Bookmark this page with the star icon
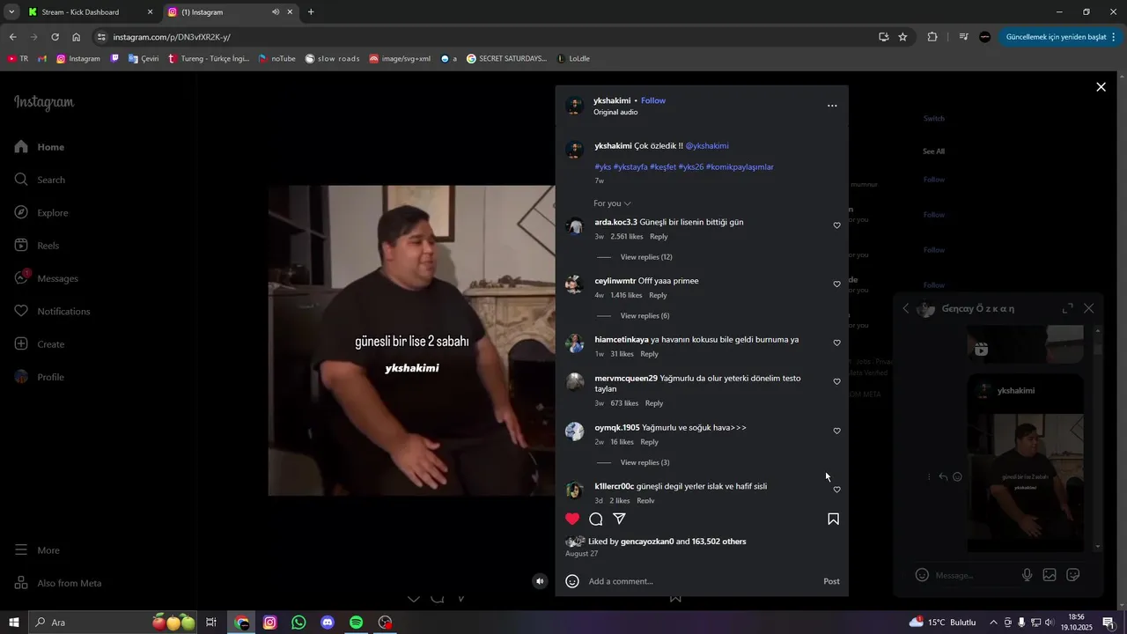This screenshot has height=634, width=1127. tap(902, 37)
